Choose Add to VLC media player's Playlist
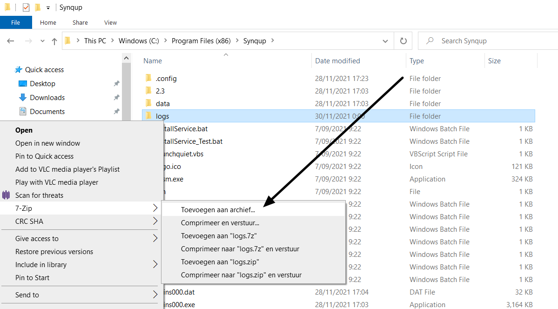This screenshot has height=309, width=558. [x=81, y=169]
